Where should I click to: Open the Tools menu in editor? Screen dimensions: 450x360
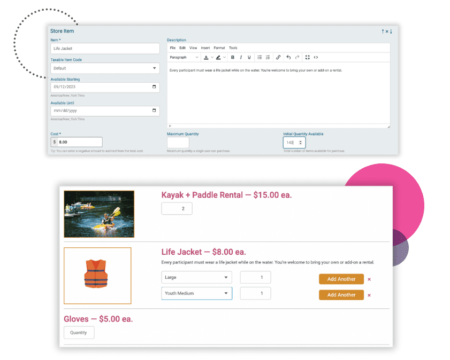(x=233, y=48)
